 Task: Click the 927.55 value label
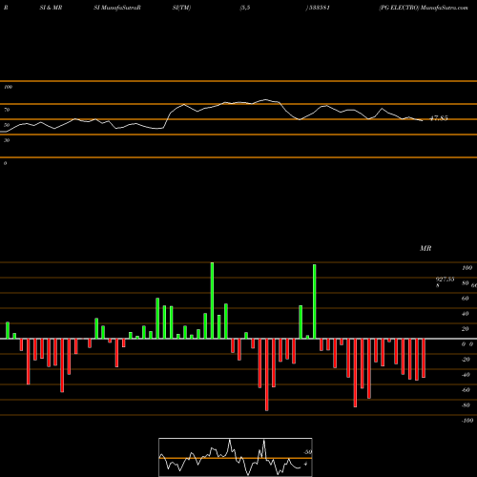pos(445,280)
